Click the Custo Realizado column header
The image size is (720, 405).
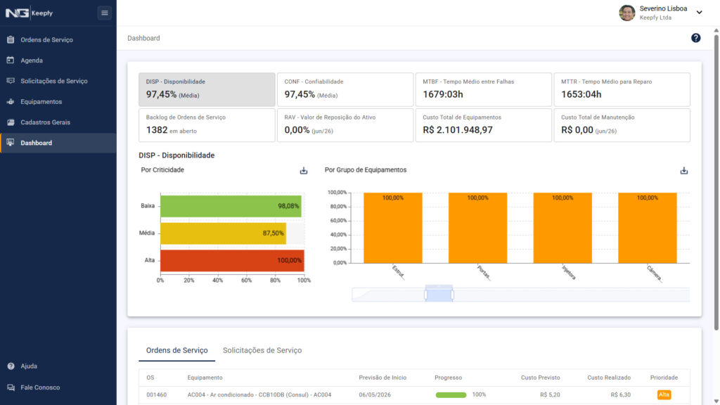pyautogui.click(x=609, y=378)
